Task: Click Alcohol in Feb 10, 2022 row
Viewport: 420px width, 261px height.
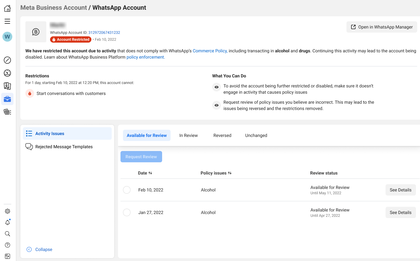Action: pos(208,190)
